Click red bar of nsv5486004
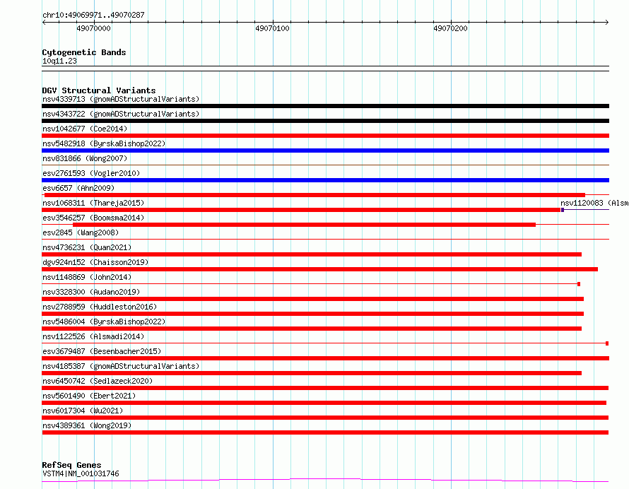 click(312, 329)
